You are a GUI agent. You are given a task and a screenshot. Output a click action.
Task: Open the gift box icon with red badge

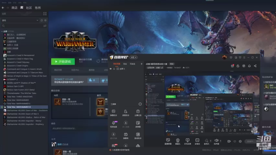coord(232,66)
